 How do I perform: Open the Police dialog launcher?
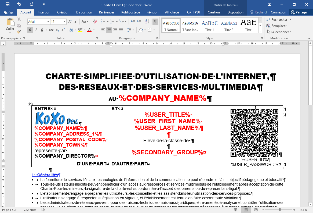pos(97,38)
